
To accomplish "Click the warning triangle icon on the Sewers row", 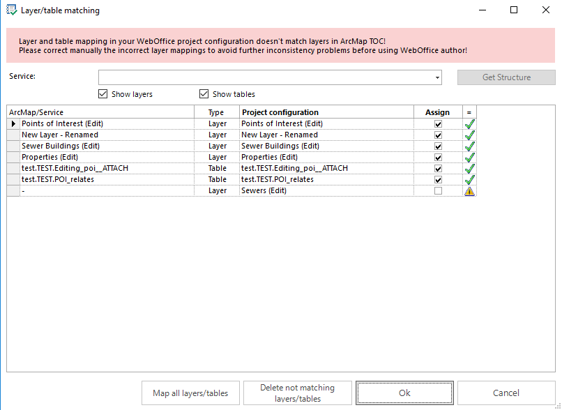I will [x=469, y=191].
